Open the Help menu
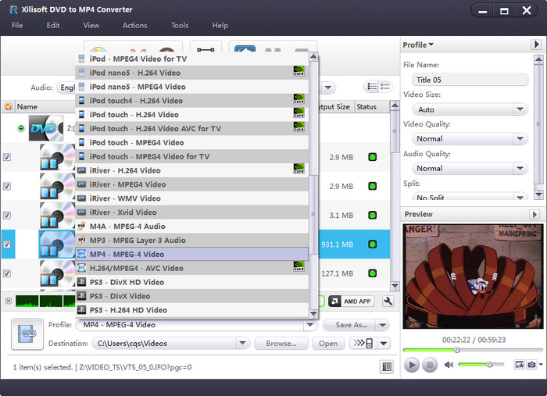Screen dimensions: 547x396 [220, 26]
